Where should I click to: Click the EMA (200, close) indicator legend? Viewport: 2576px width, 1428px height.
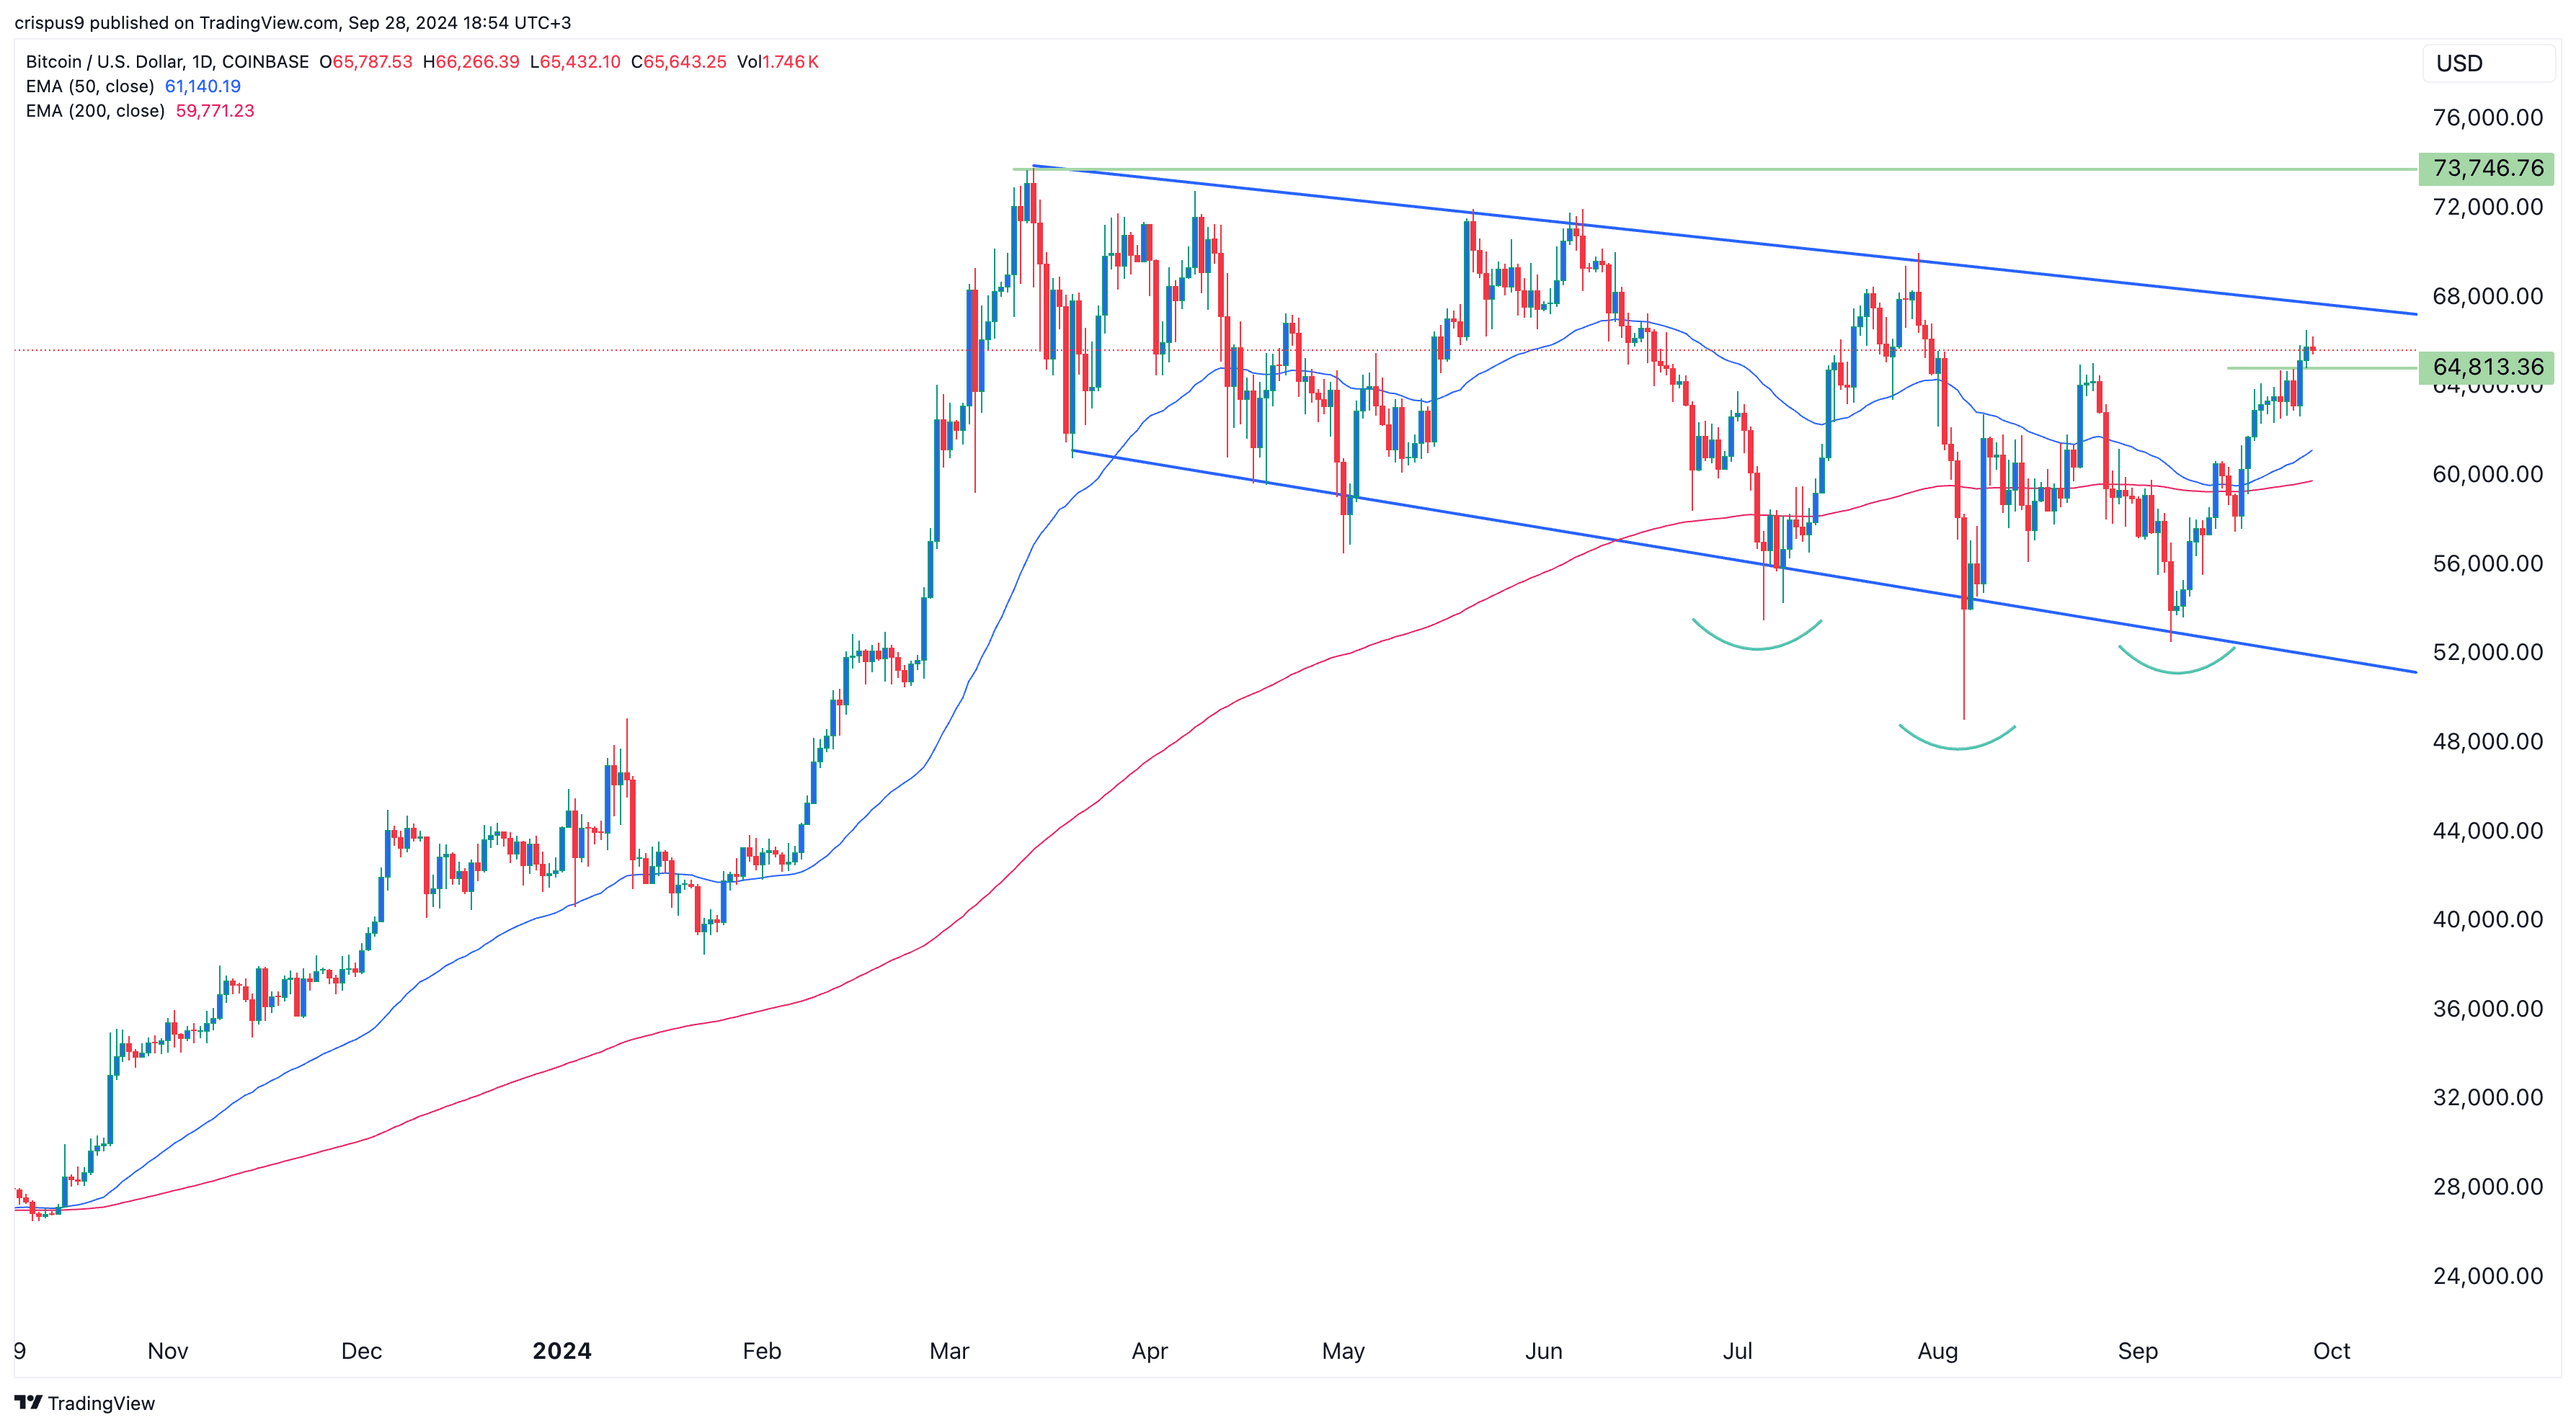point(95,111)
